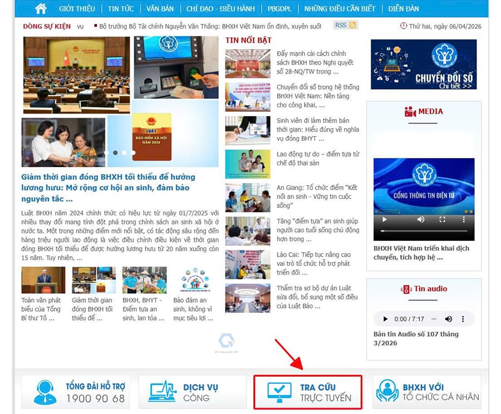Play the audio bulletin
This screenshot has height=414, width=501.
click(x=385, y=319)
